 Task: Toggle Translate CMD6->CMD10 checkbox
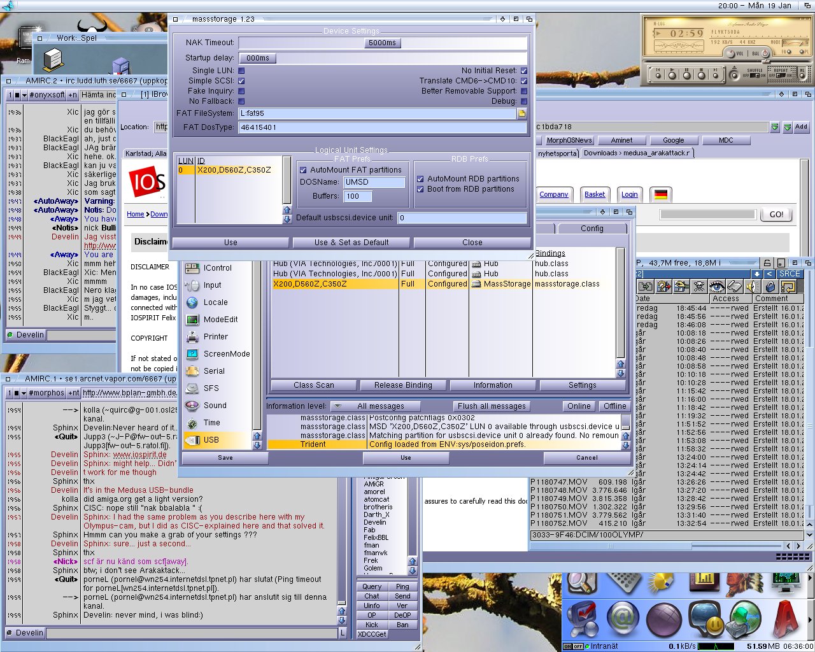pyautogui.click(x=524, y=81)
